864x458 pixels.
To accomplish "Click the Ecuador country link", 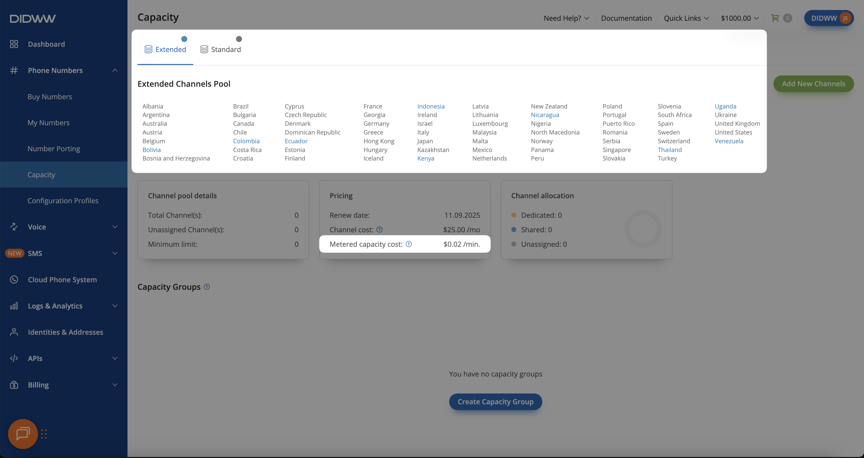I will 296,141.
